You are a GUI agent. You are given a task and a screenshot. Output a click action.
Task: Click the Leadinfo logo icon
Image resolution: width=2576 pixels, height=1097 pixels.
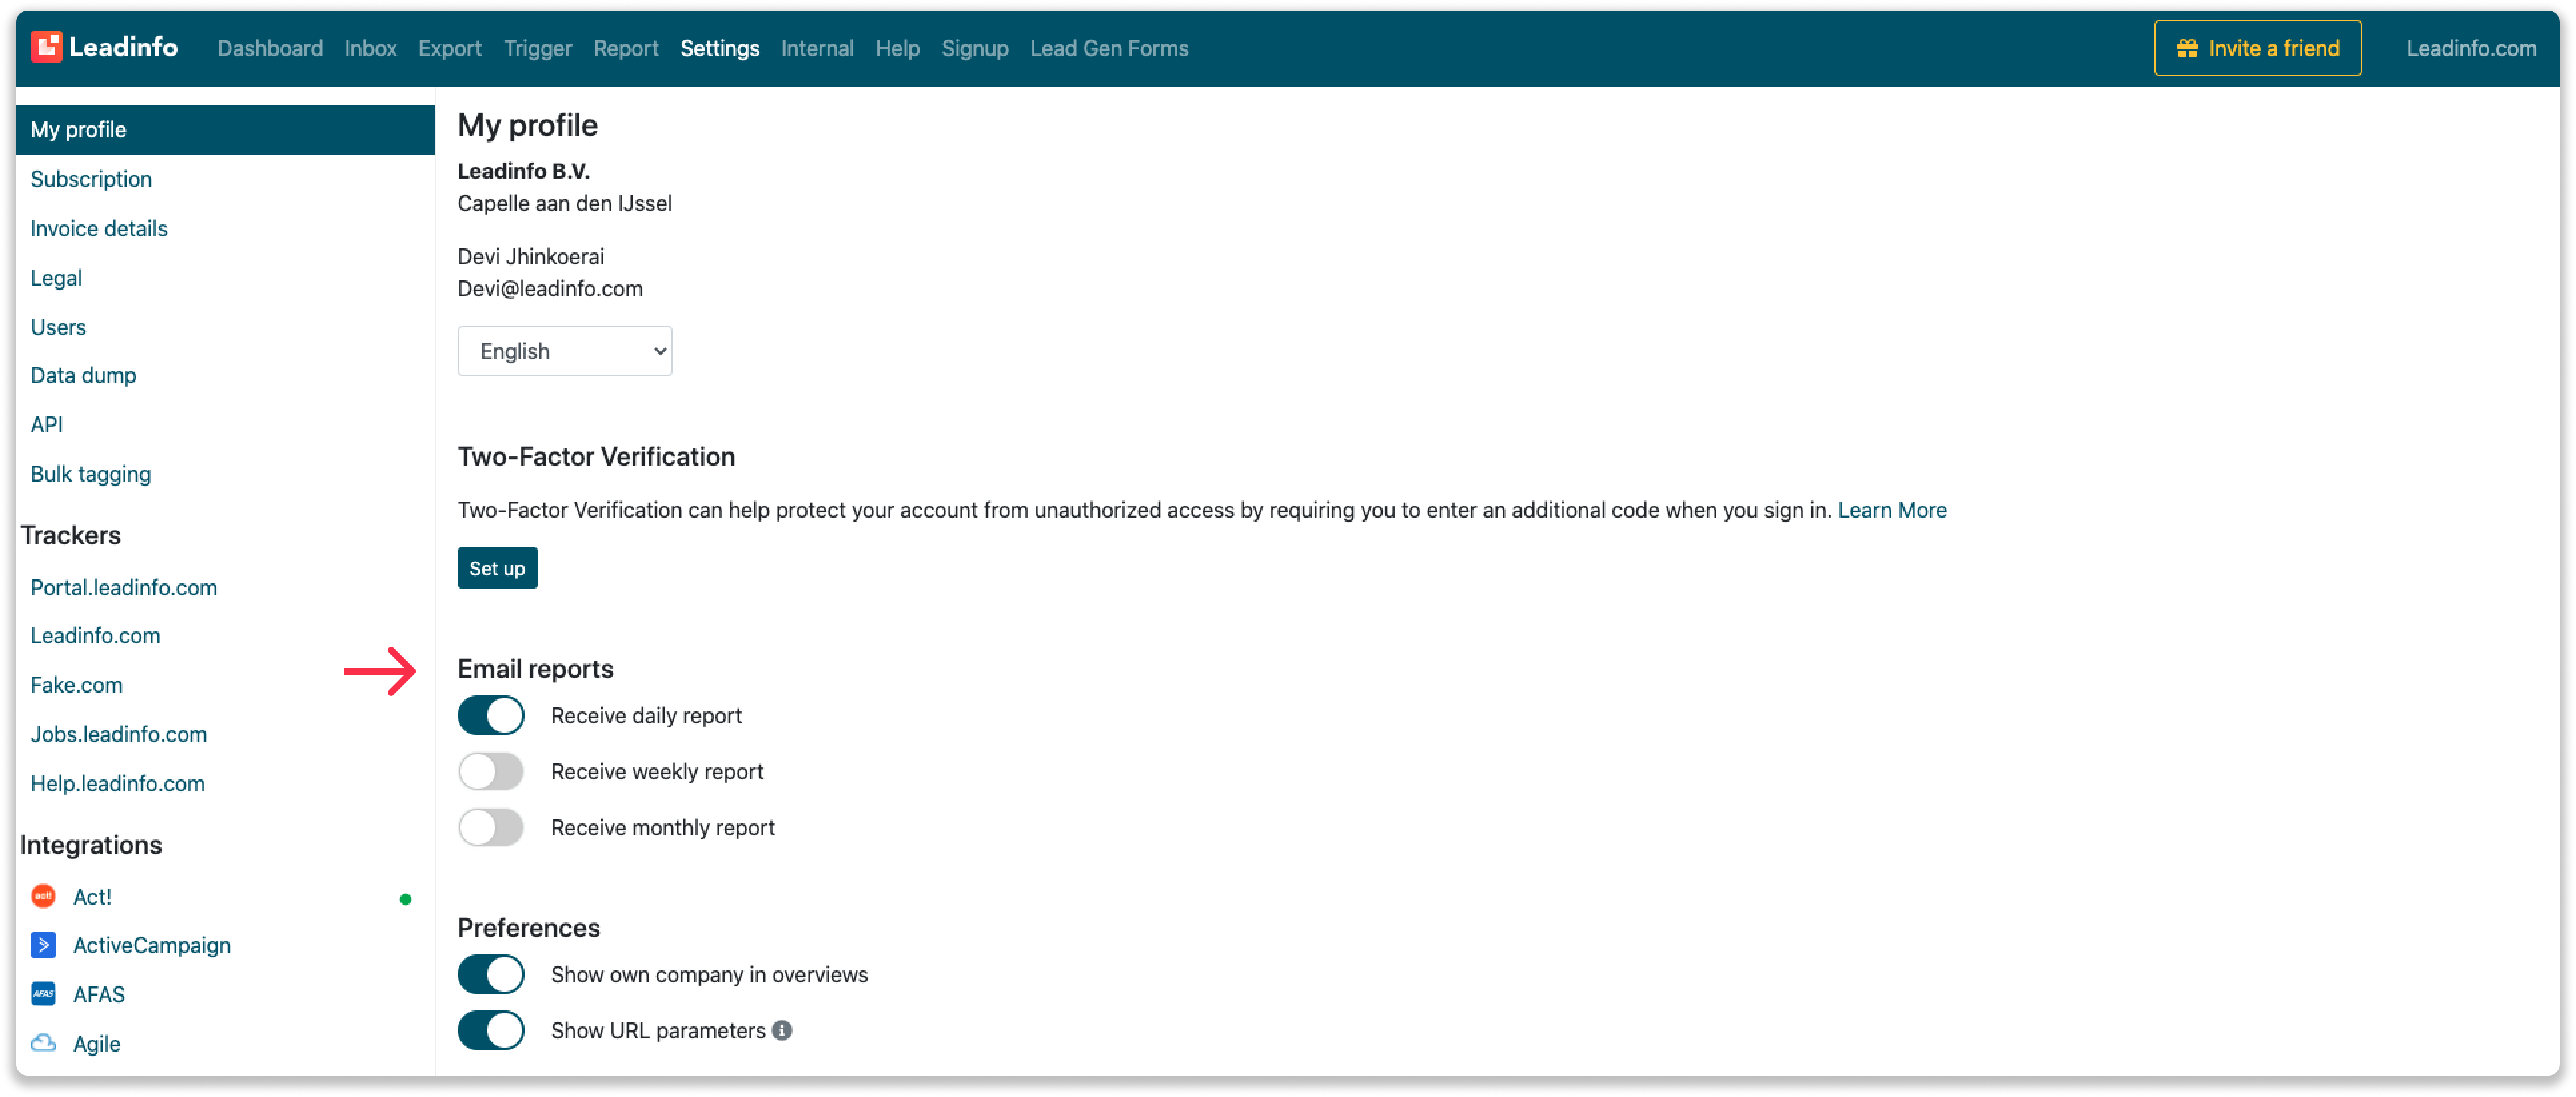pos(47,47)
